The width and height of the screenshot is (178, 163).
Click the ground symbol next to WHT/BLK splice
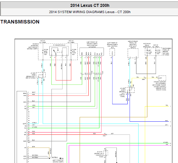coord(60,158)
